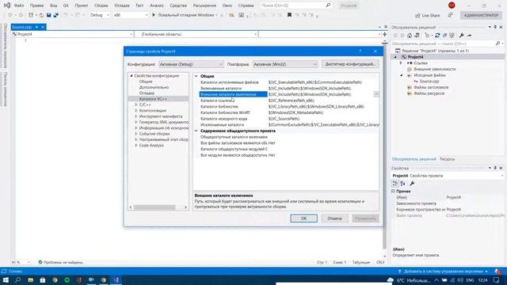Open the Файл menu

(19, 6)
